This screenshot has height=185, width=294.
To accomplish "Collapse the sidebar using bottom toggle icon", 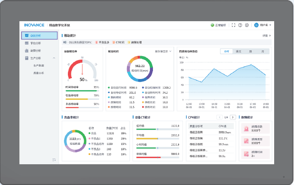I will (54, 160).
